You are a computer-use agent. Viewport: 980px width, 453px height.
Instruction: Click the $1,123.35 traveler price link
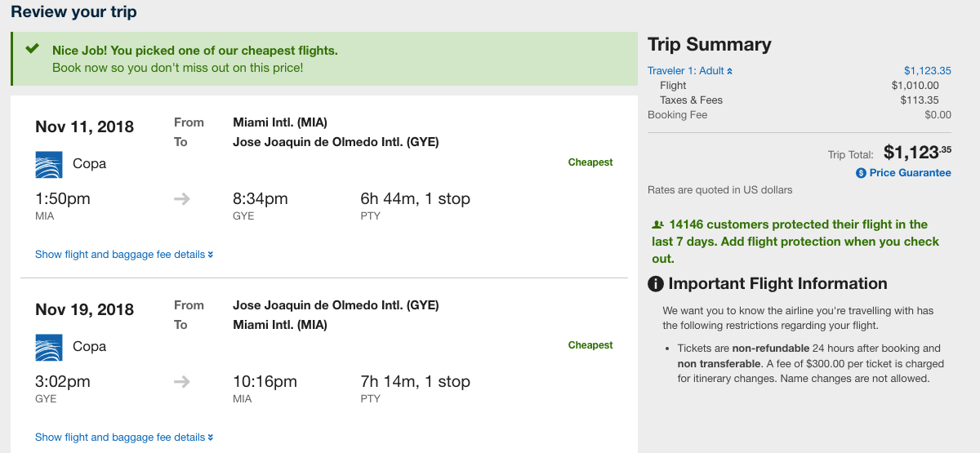coord(927,71)
